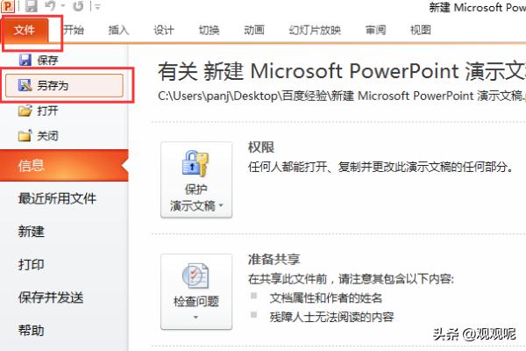The height and width of the screenshot is (351, 526).
Task: Click the 关闭 folder icon
Action: [25, 136]
